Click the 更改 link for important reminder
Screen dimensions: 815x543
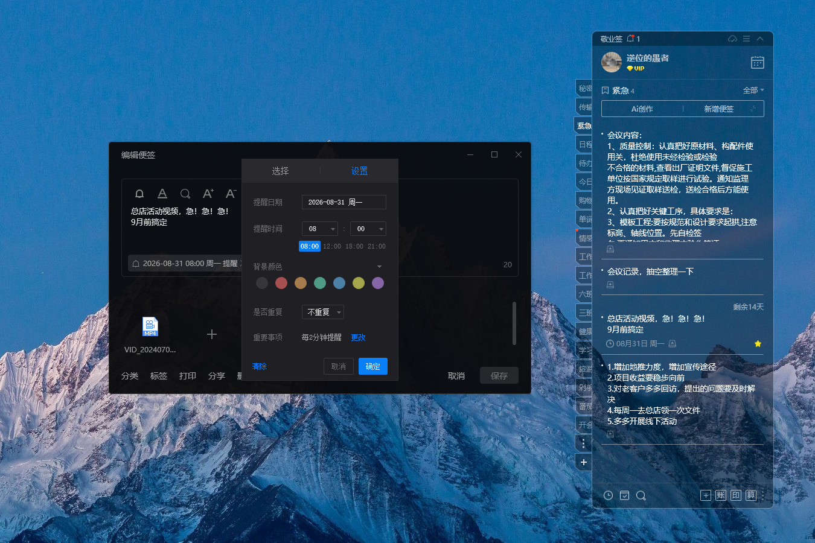pos(358,338)
